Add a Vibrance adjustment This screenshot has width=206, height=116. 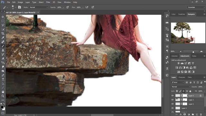pos(193,63)
